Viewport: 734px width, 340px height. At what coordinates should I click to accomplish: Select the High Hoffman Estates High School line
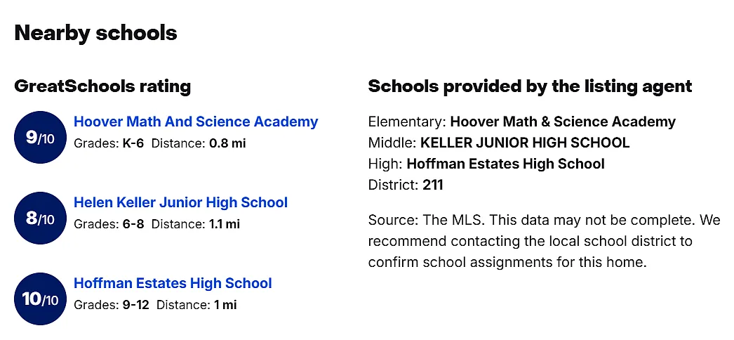pos(486,164)
